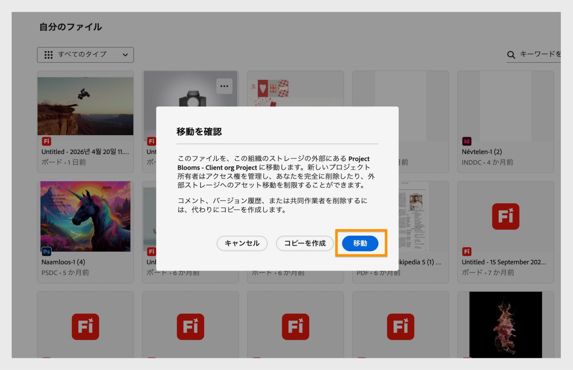Select file name Névtelen-1 (2)
Screen dimensions: 573x370
(x=482, y=152)
